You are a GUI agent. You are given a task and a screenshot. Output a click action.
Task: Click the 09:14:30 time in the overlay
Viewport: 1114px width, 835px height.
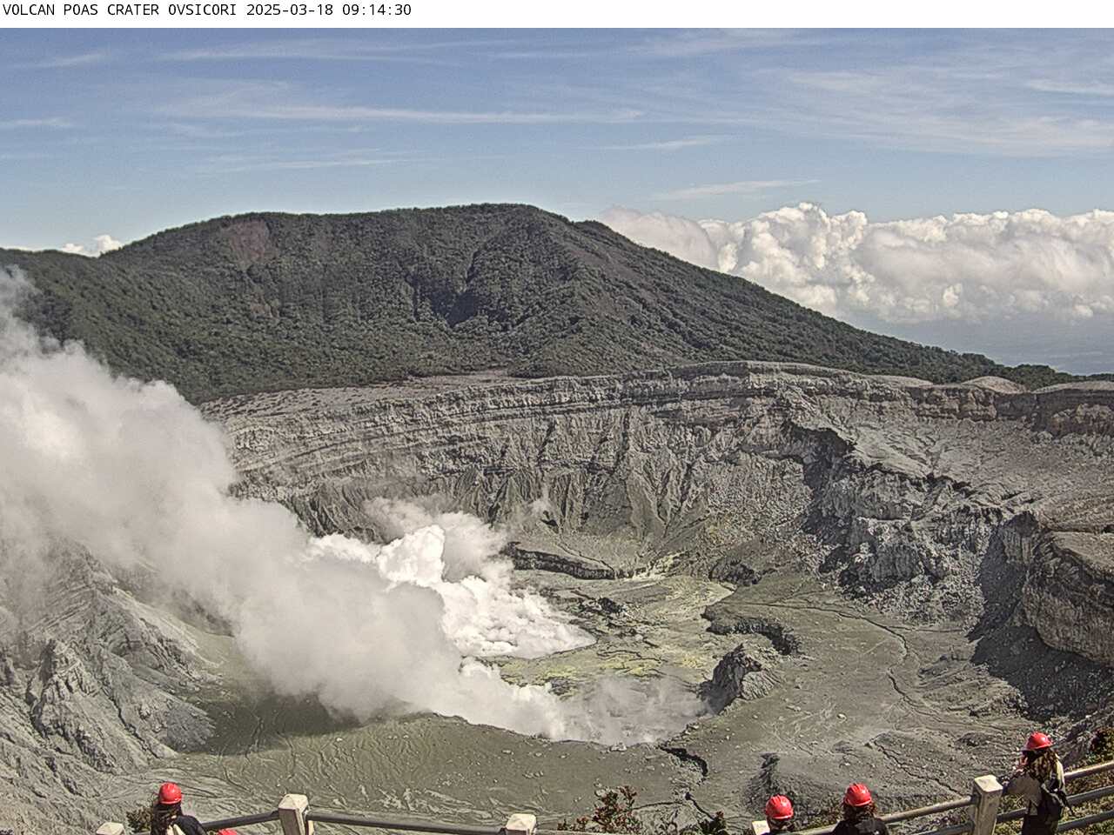377,10
